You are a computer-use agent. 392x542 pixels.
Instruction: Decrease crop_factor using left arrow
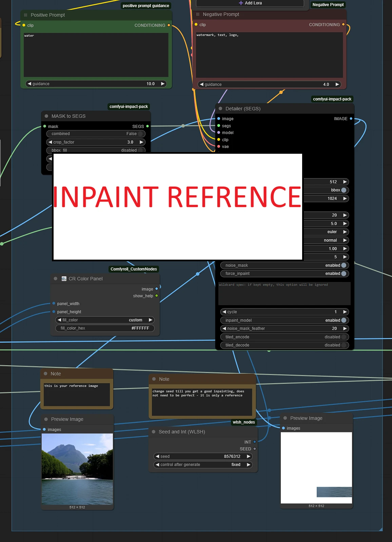point(51,142)
